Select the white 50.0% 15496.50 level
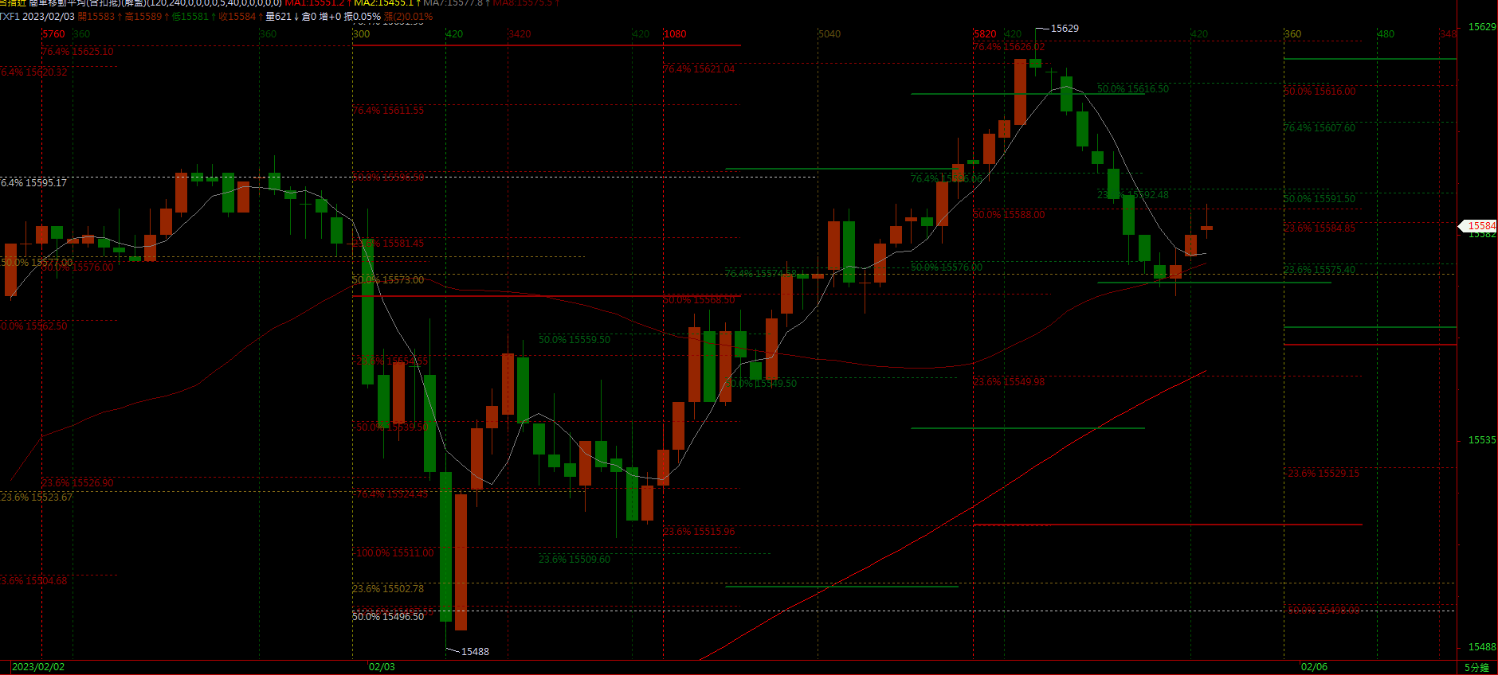 (388, 617)
